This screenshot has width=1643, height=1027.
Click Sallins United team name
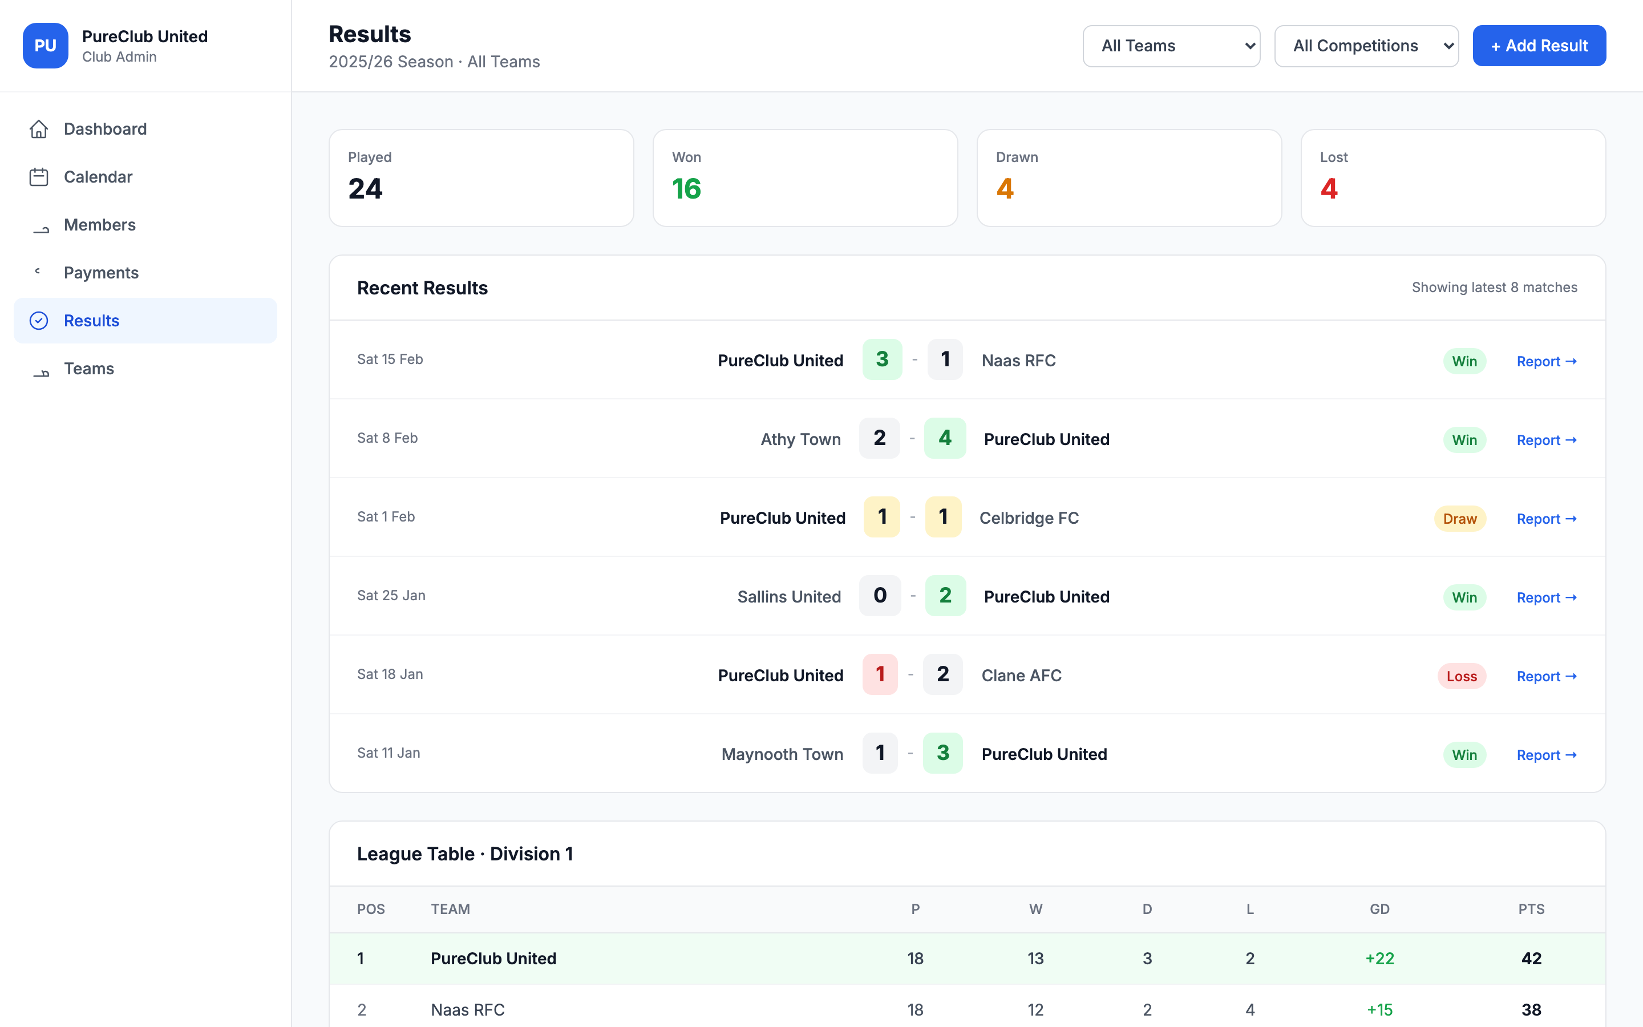(x=789, y=597)
